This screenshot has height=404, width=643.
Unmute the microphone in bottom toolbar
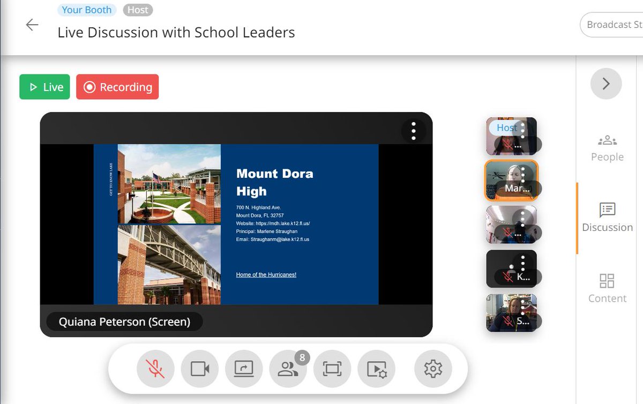point(155,368)
